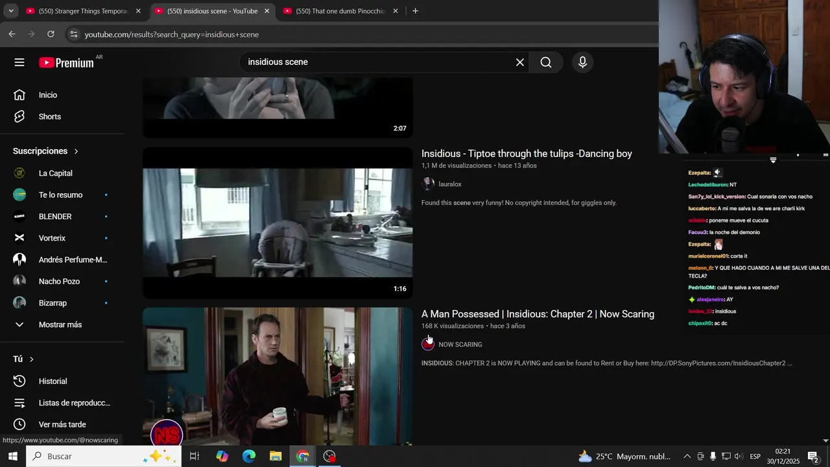830x467 pixels.
Task: Close the That one dumb Pinocchio tab
Action: pos(396,11)
